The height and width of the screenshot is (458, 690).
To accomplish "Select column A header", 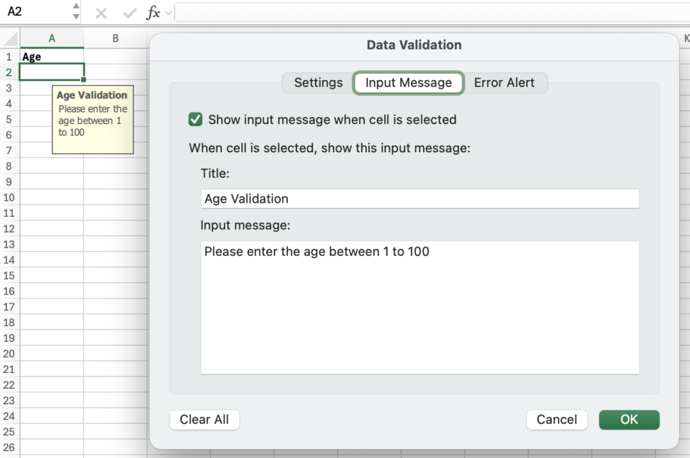I will pyautogui.click(x=52, y=38).
